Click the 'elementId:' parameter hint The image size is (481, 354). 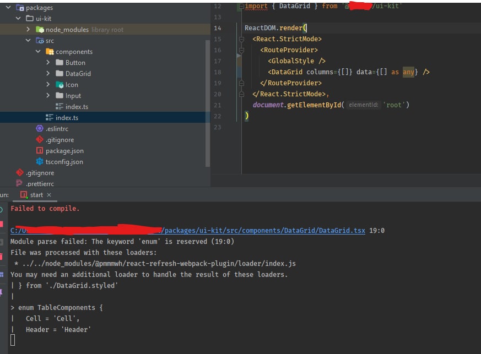[364, 105]
